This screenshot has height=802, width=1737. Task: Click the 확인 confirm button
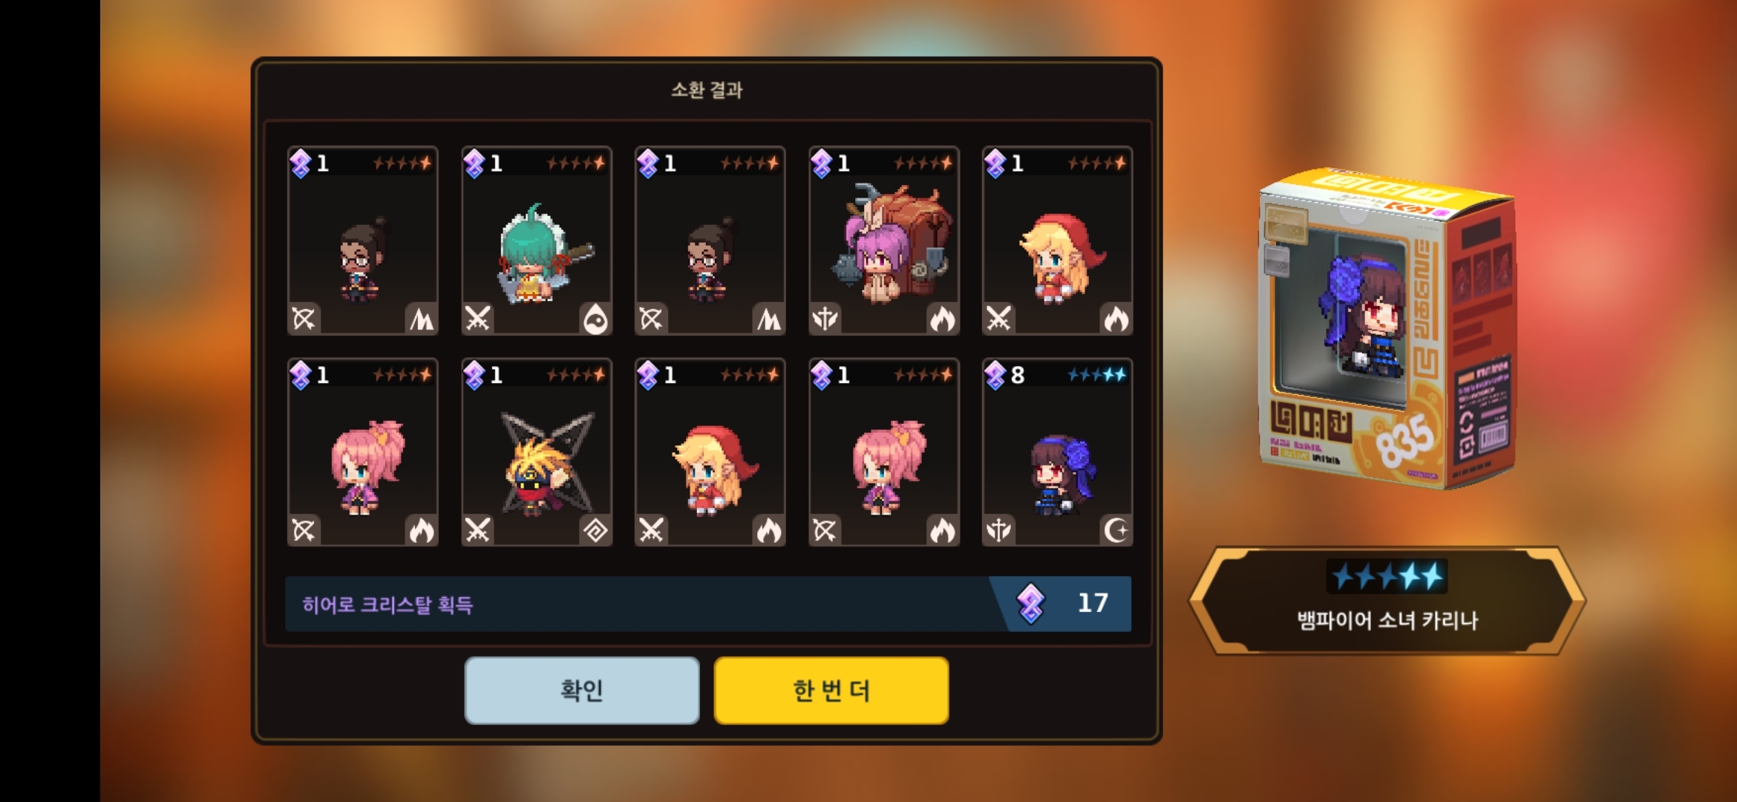(x=582, y=690)
